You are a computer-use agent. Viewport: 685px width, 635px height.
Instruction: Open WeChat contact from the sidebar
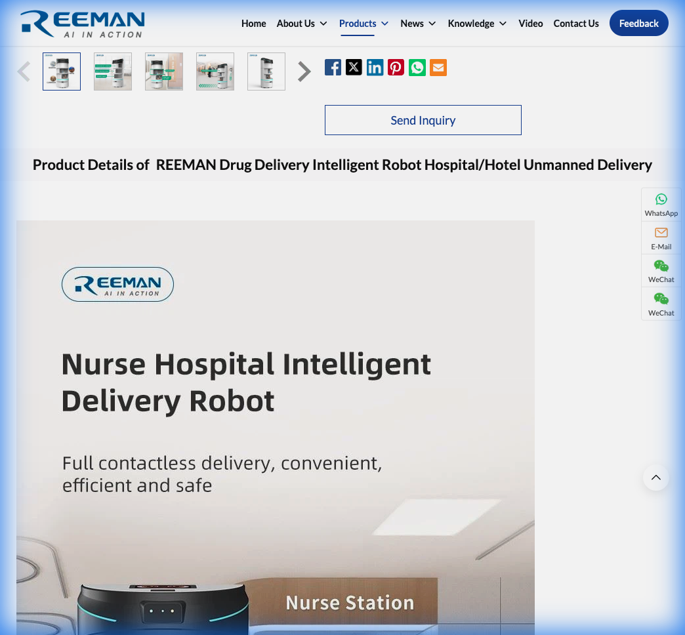661,270
